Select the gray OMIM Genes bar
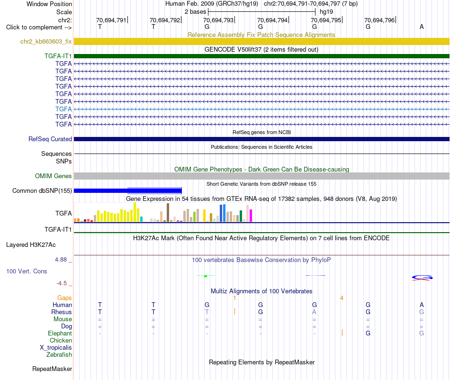This screenshot has height=380, width=450. (261, 176)
